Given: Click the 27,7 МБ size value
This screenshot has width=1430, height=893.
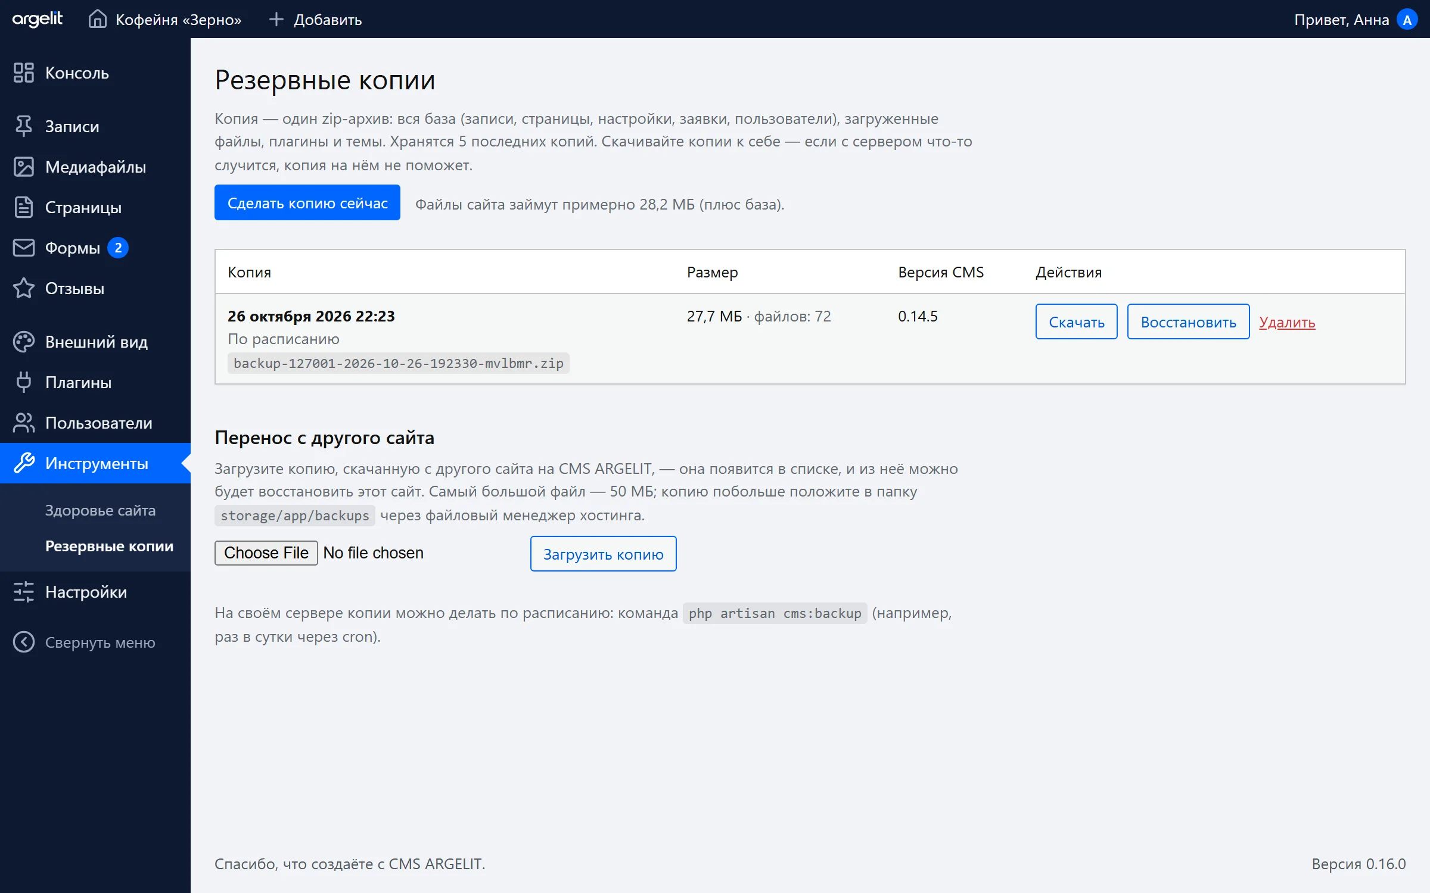Looking at the screenshot, I should coord(714,316).
